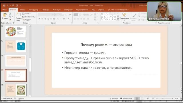183x103 pixels.
Task: Insert a star shape from the gallery
Action: point(115,19)
